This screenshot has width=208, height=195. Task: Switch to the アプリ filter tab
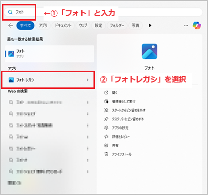43,26
